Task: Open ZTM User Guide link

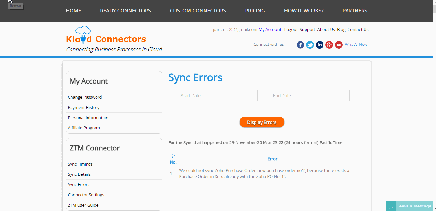Action: click(83, 205)
